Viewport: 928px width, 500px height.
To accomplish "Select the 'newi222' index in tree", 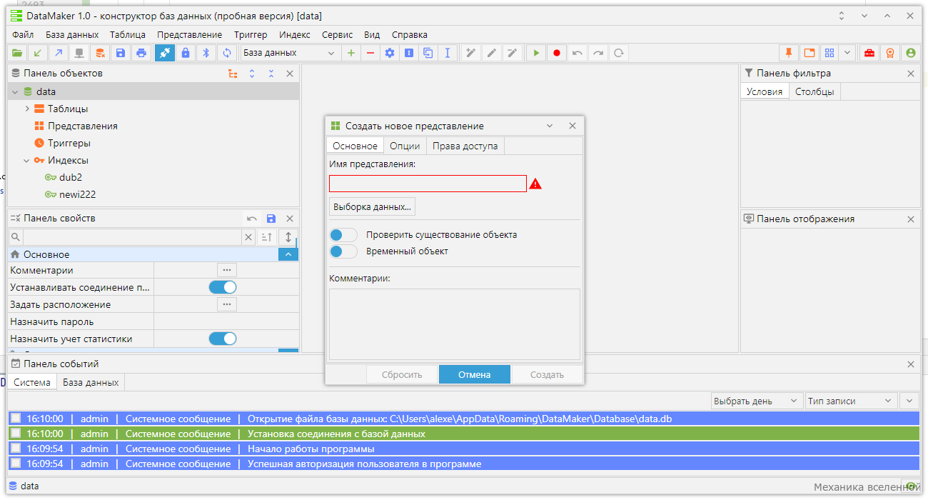I will click(x=77, y=194).
